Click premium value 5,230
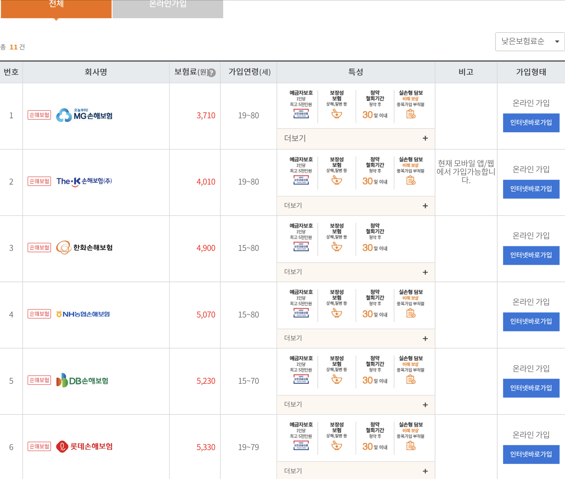This screenshot has height=479, width=565. (206, 381)
